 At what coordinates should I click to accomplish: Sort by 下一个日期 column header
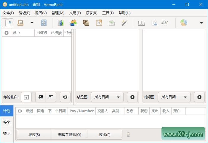coord(57,111)
